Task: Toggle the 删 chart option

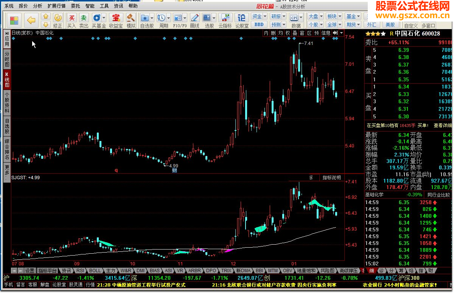Action: (x=273, y=33)
